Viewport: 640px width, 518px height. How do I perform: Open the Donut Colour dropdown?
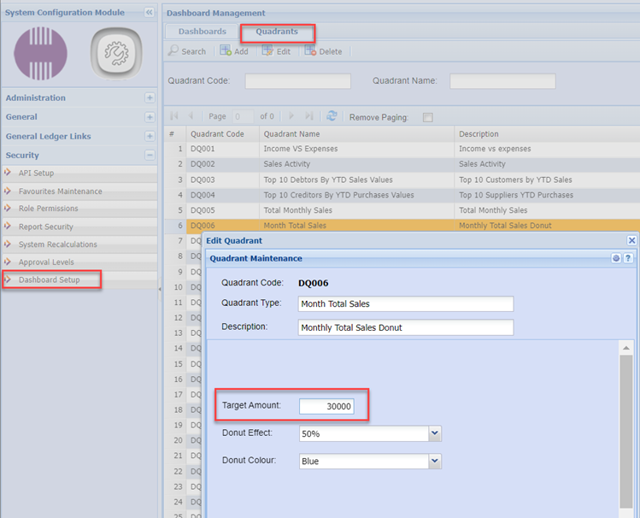tap(435, 462)
